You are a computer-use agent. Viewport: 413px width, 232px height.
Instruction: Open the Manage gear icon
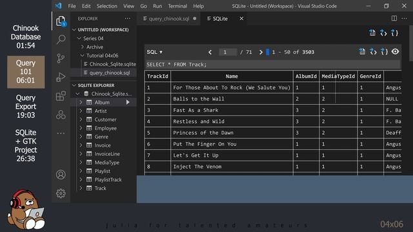click(x=61, y=193)
